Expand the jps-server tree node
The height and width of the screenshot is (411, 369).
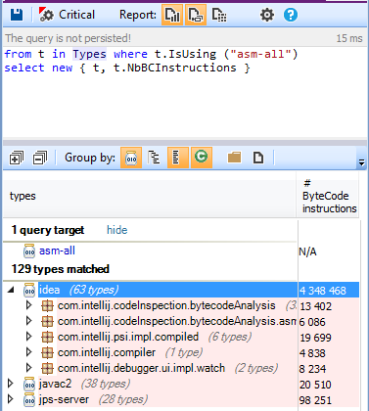pyautogui.click(x=11, y=399)
